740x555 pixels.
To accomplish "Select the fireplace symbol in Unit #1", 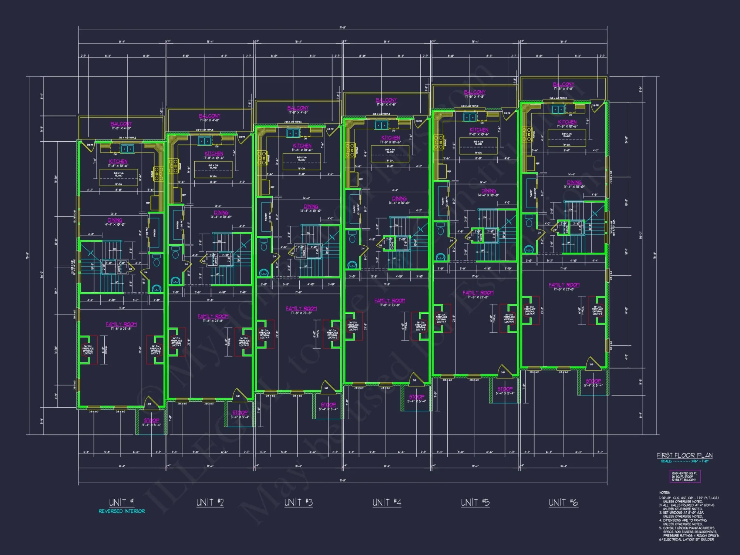I will (x=88, y=350).
